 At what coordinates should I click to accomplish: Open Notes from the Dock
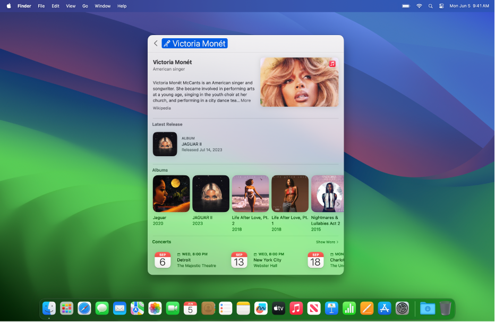(x=243, y=308)
